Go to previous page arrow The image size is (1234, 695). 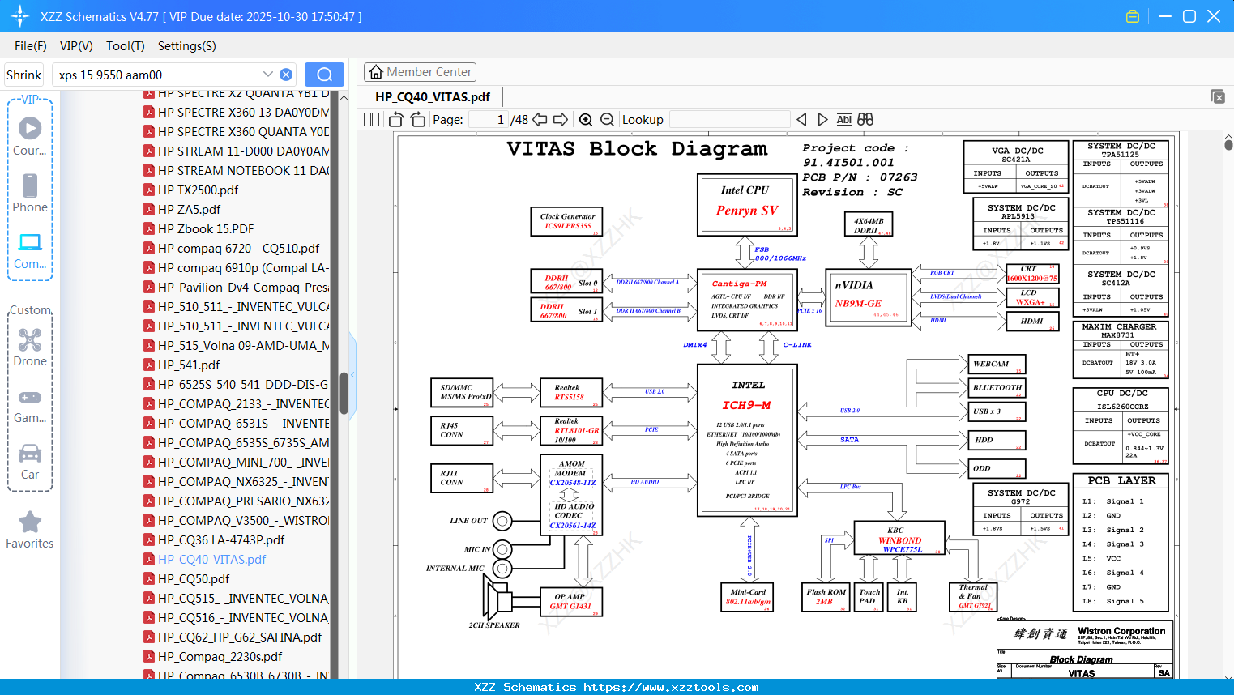click(x=540, y=119)
